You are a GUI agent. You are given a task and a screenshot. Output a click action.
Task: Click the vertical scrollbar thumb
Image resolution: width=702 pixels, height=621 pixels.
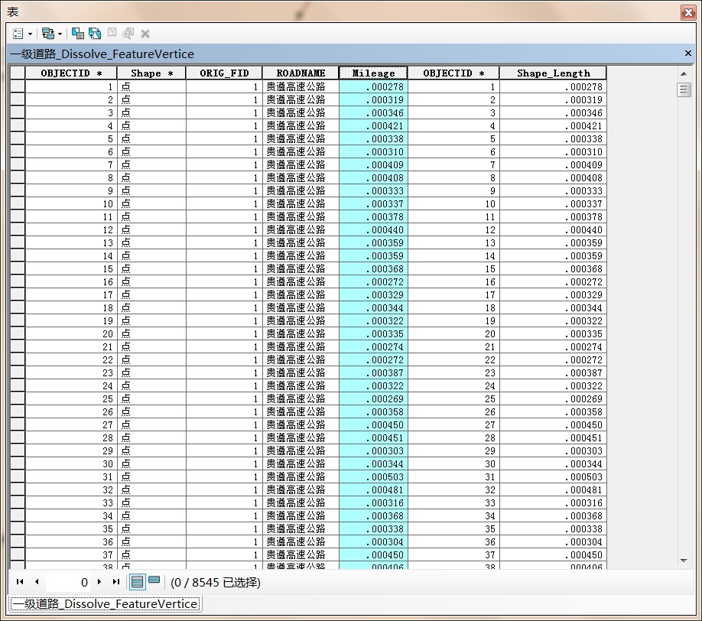[684, 89]
